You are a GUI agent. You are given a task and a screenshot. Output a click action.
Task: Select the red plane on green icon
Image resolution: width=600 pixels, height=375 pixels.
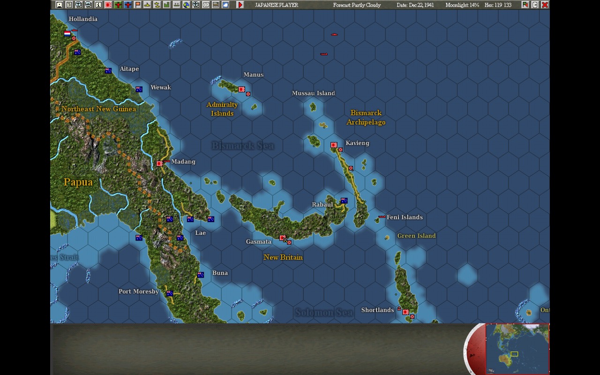click(x=118, y=5)
